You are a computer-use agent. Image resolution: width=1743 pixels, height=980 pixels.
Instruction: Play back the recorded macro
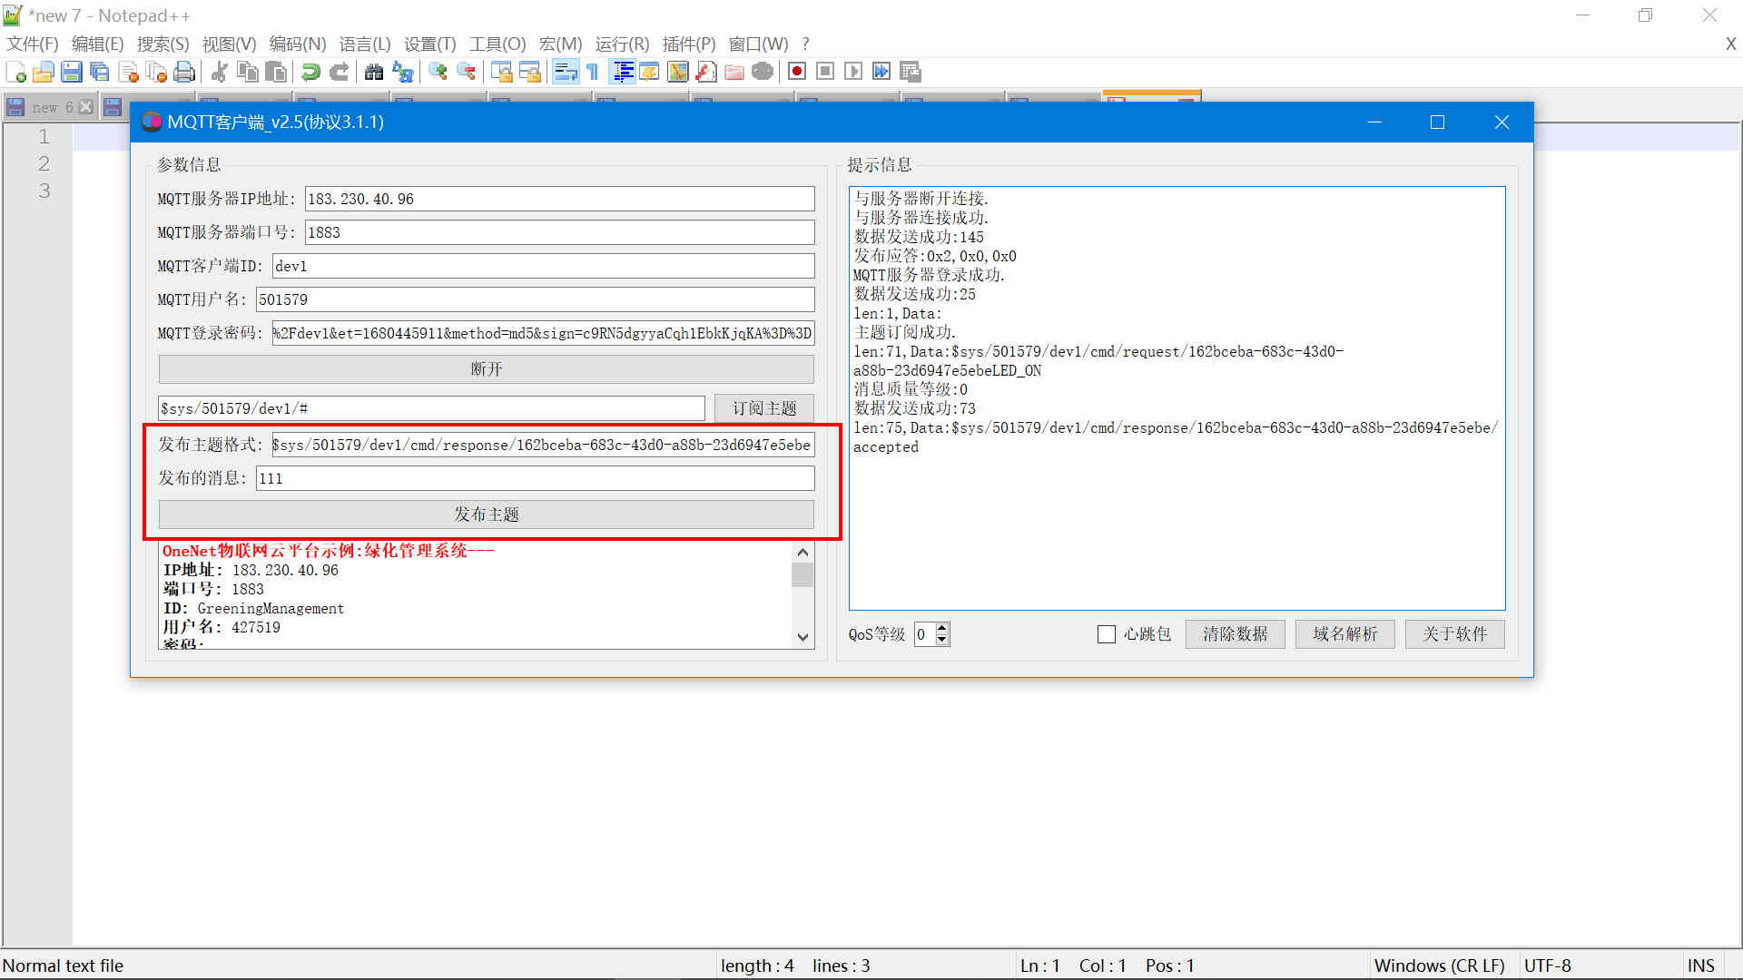(x=853, y=72)
